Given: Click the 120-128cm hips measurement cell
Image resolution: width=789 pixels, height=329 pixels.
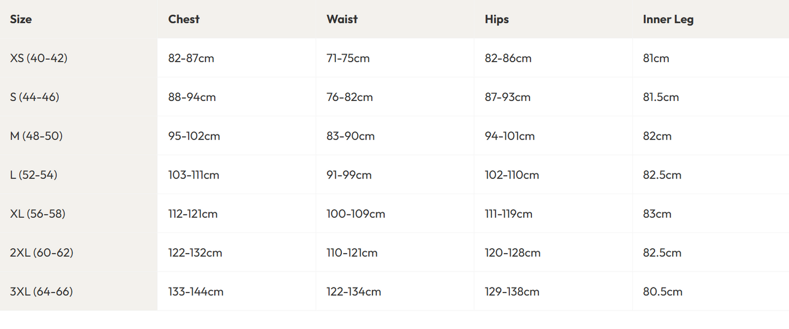Looking at the screenshot, I should [x=513, y=253].
